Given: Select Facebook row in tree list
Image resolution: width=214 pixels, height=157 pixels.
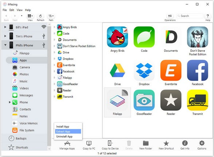Looking at the screenshot, I should 66,71.
